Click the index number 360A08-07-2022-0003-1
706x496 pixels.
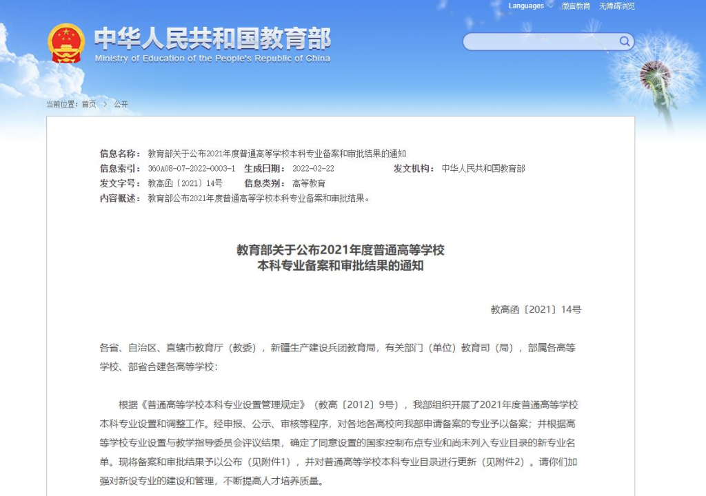192,168
